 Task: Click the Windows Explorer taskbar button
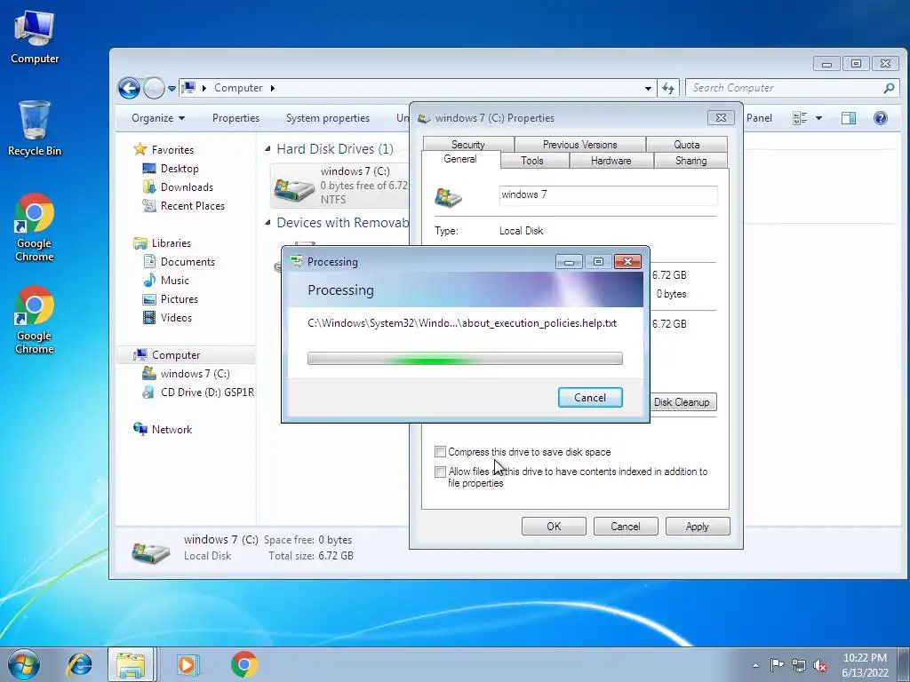point(132,664)
